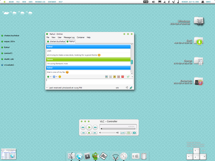Click in the chat message input field

pyautogui.click(x=89, y=82)
